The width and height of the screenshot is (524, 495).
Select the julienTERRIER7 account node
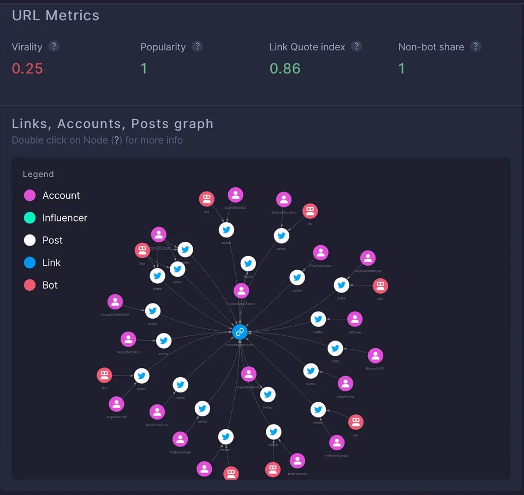click(x=236, y=195)
